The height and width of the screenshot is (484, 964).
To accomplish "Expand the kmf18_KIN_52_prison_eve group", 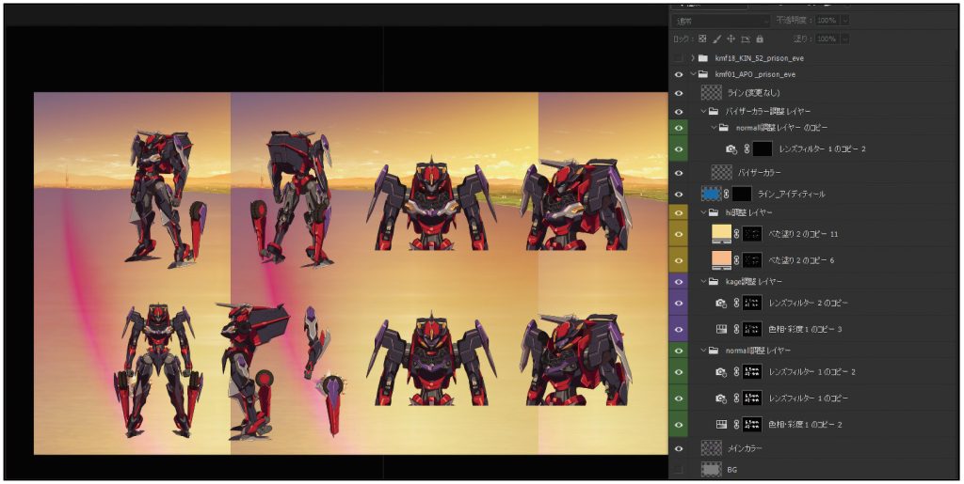I will [x=693, y=58].
